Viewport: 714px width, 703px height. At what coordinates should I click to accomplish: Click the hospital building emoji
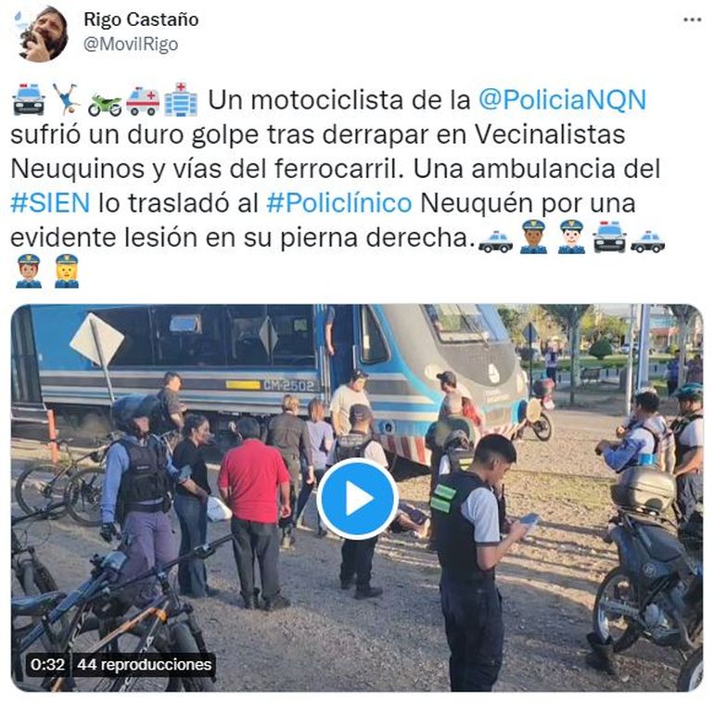[x=181, y=99]
